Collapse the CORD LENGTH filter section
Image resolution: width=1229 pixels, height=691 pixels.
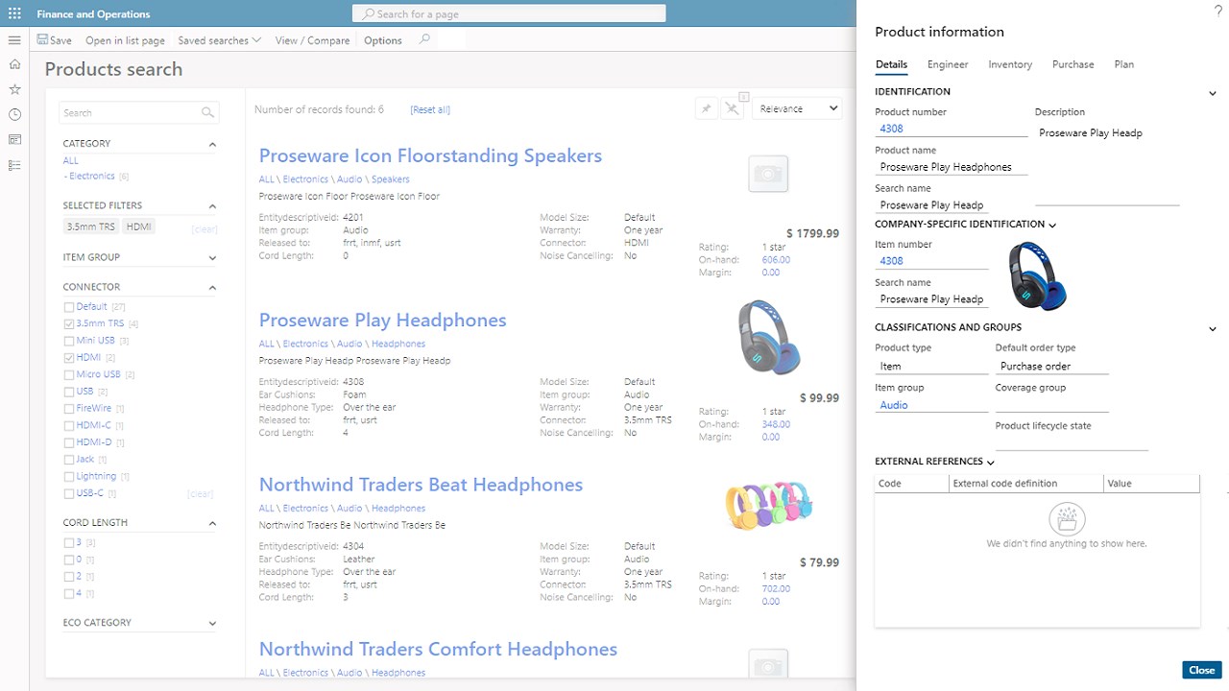point(212,524)
